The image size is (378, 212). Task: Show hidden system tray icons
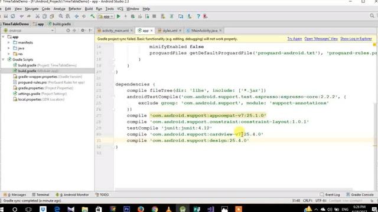point(316,210)
